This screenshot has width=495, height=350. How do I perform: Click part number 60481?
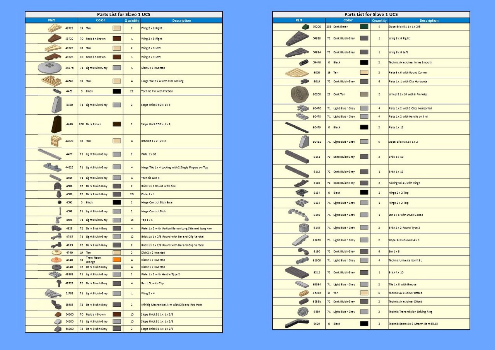click(317, 142)
